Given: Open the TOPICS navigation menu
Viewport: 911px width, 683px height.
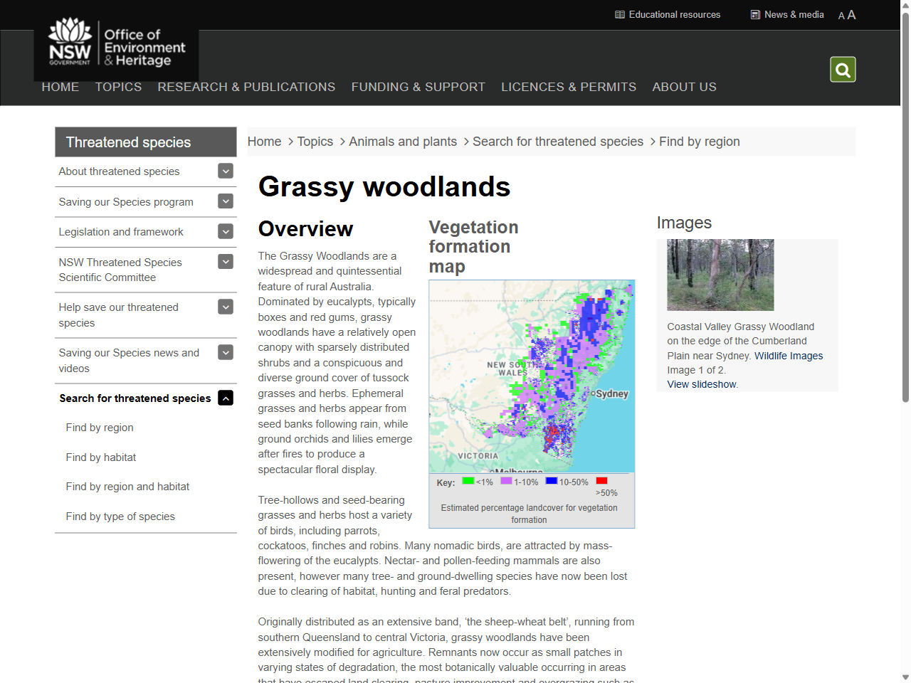Looking at the screenshot, I should tap(118, 87).
